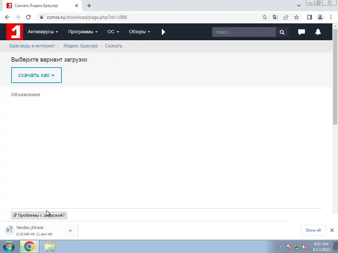The width and height of the screenshot is (338, 253).
Task: Share this page via share icon
Action: tap(286, 17)
